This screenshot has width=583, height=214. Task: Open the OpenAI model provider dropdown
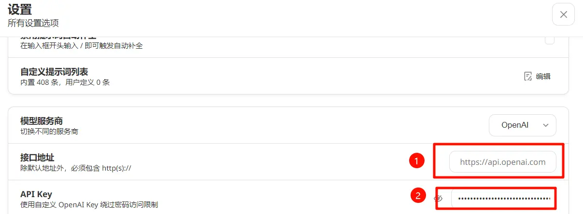click(x=523, y=125)
